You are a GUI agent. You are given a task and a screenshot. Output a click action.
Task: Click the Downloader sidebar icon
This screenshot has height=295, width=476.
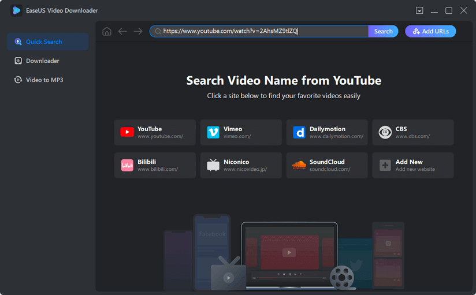point(18,61)
